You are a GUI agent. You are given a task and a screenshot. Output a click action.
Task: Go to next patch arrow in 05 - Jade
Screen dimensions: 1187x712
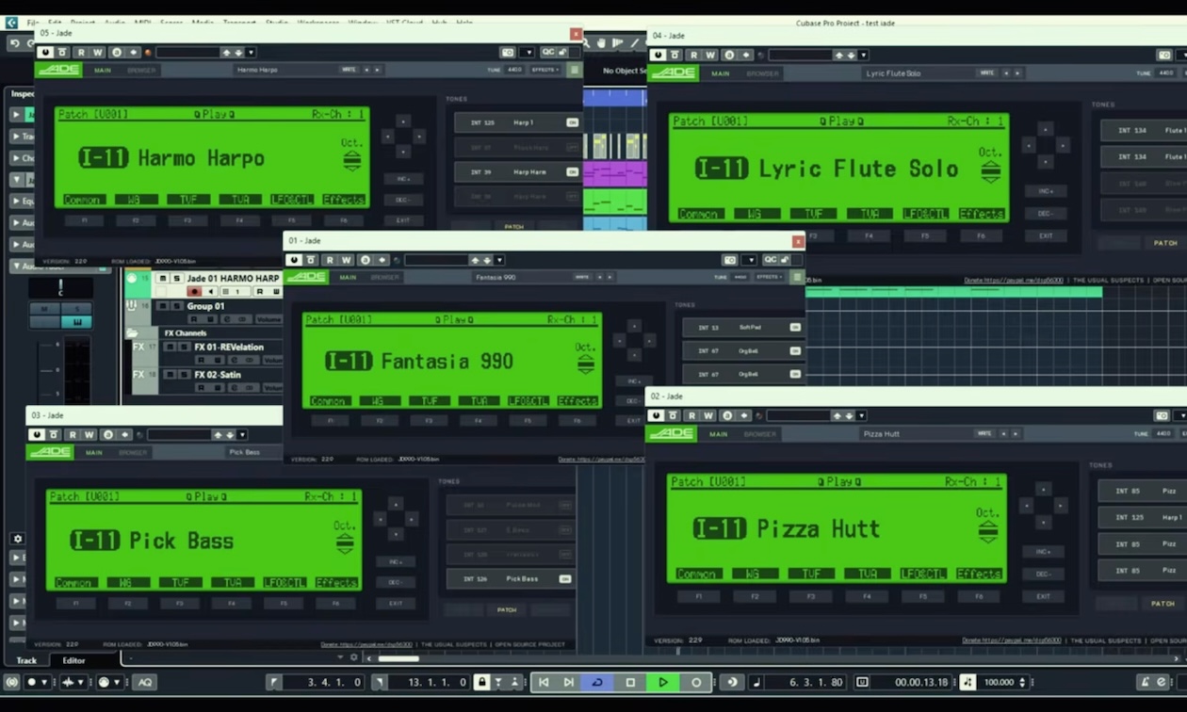(379, 70)
